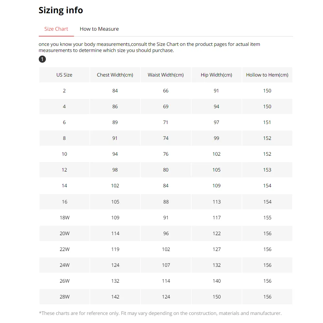Select the 22W size cell
The width and height of the screenshot is (323, 323).
[64, 249]
